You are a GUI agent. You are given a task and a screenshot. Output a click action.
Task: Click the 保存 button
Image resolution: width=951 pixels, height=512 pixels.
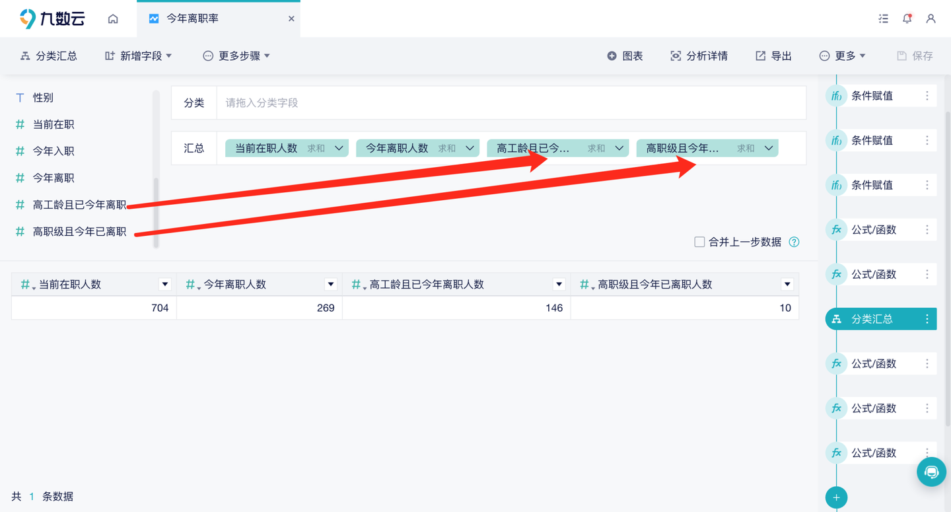pos(915,56)
